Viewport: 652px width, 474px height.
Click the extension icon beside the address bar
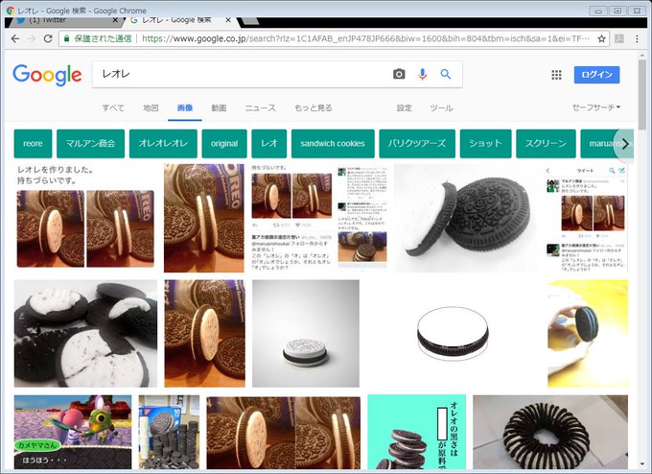(x=619, y=38)
